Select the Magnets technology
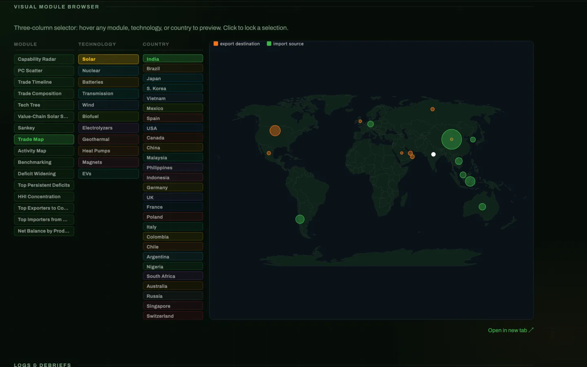587x367 pixels. (108, 162)
